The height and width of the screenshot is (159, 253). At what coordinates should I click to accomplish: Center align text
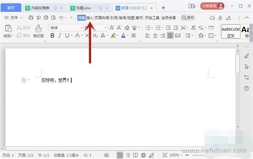pos(155,35)
